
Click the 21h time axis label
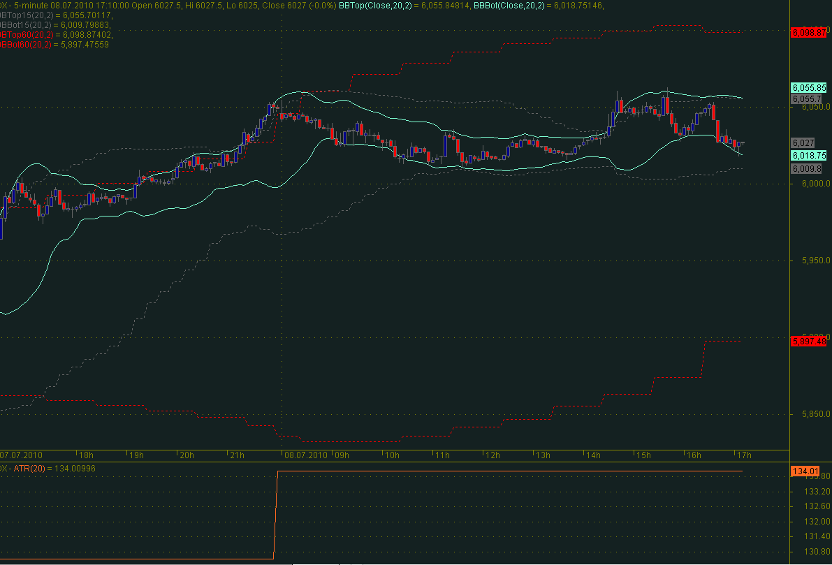(237, 455)
